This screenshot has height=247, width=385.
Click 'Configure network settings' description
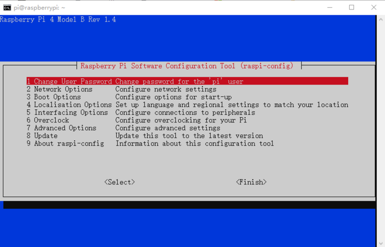[166, 89]
